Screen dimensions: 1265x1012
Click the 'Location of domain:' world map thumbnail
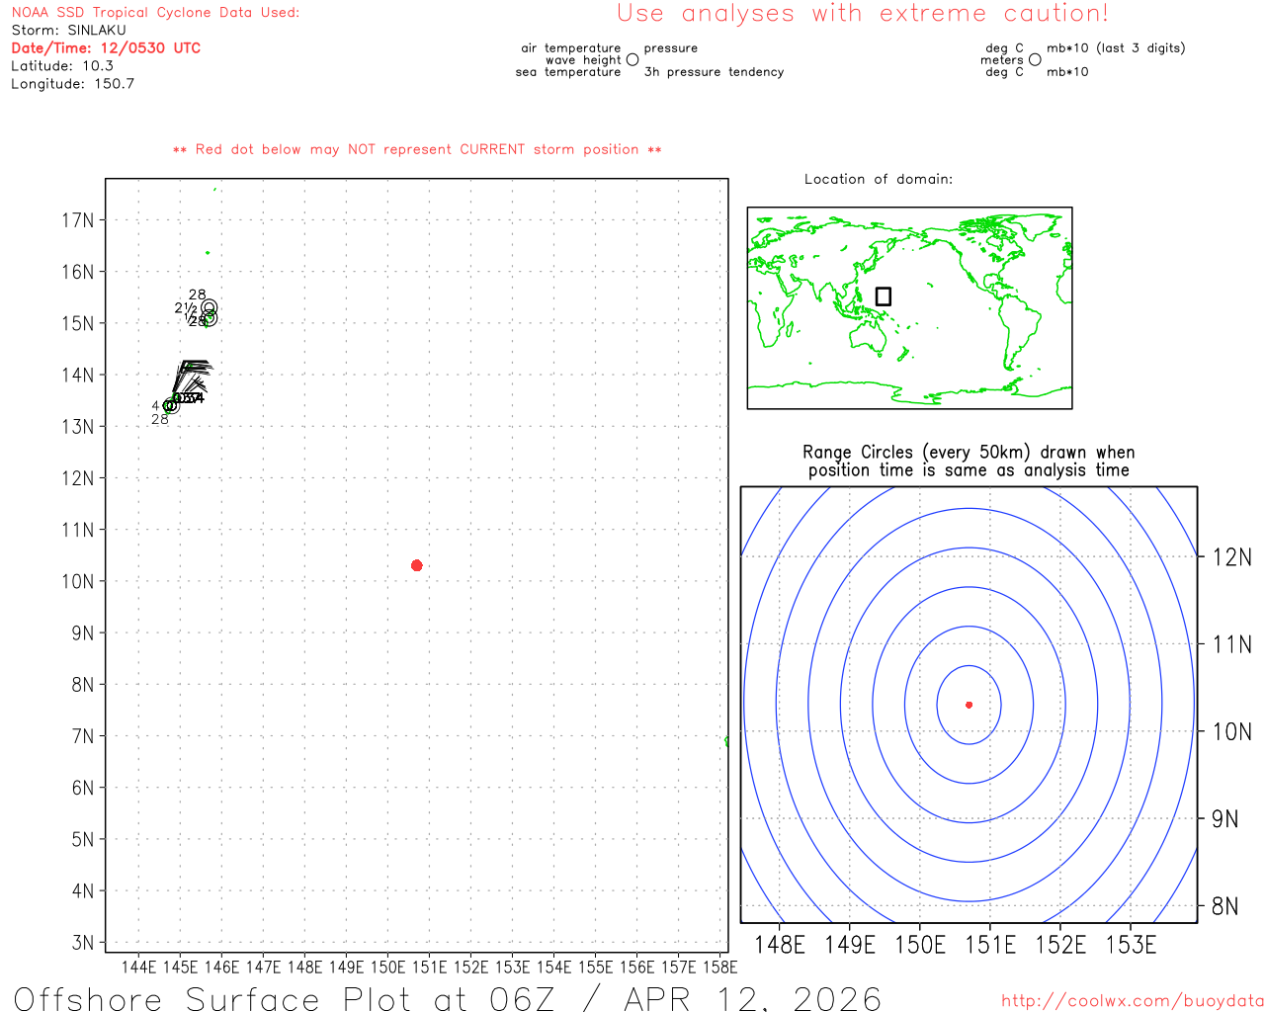click(909, 308)
